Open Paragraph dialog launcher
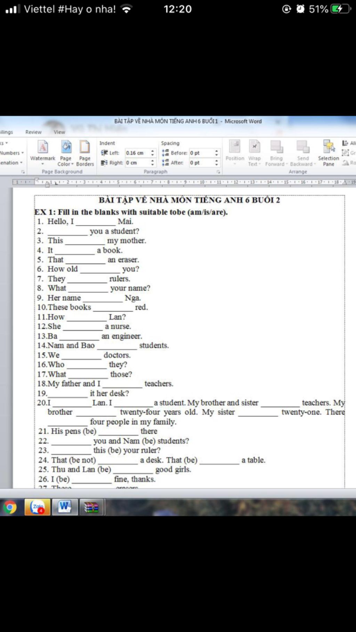The width and height of the screenshot is (356, 632). coord(218,172)
